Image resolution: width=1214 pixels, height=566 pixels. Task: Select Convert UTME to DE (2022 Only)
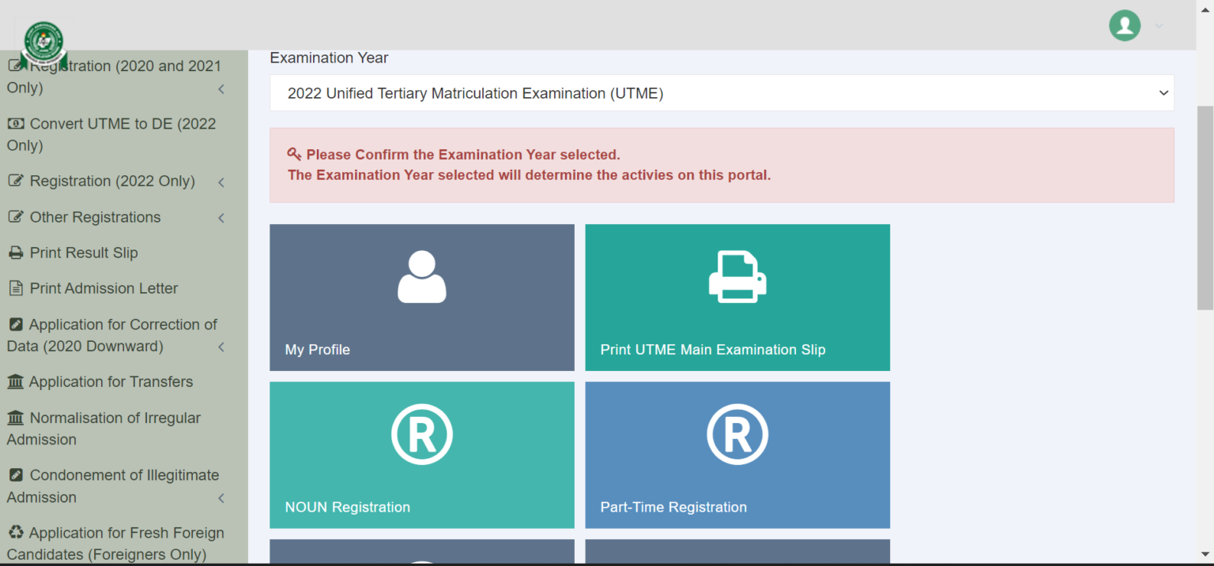(111, 134)
